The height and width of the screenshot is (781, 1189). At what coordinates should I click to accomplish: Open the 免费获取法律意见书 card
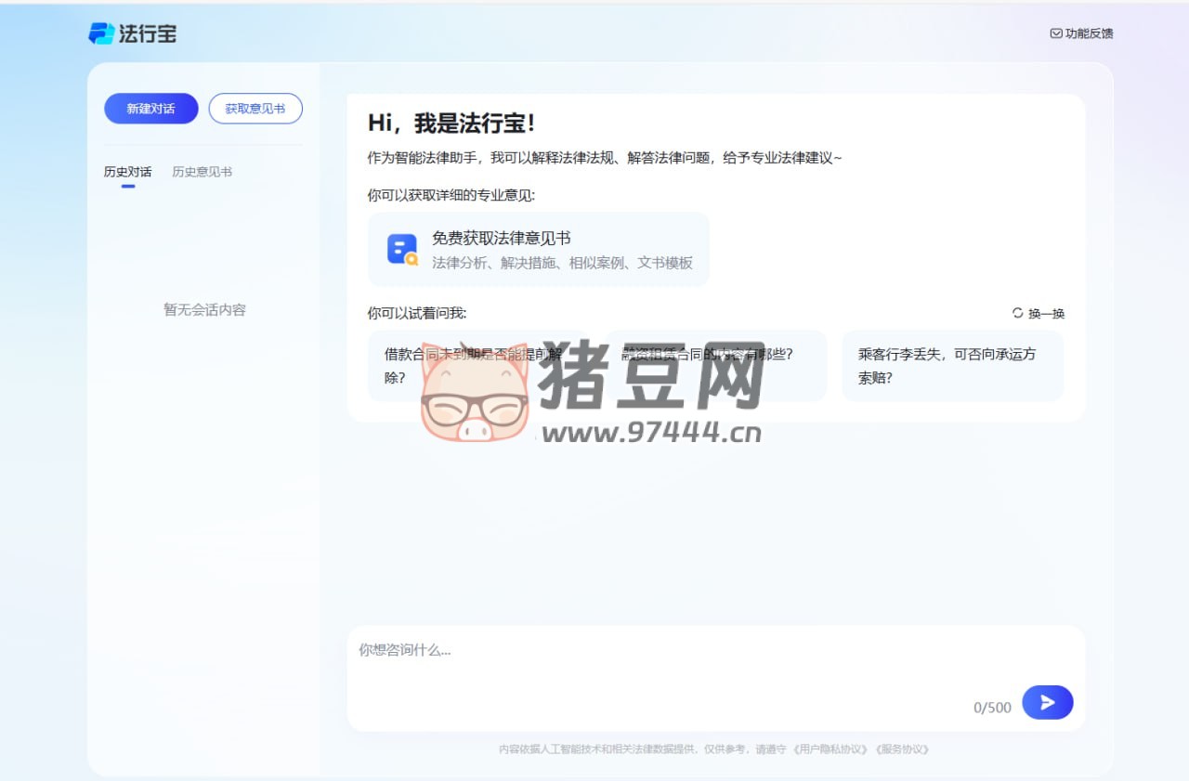(x=539, y=249)
